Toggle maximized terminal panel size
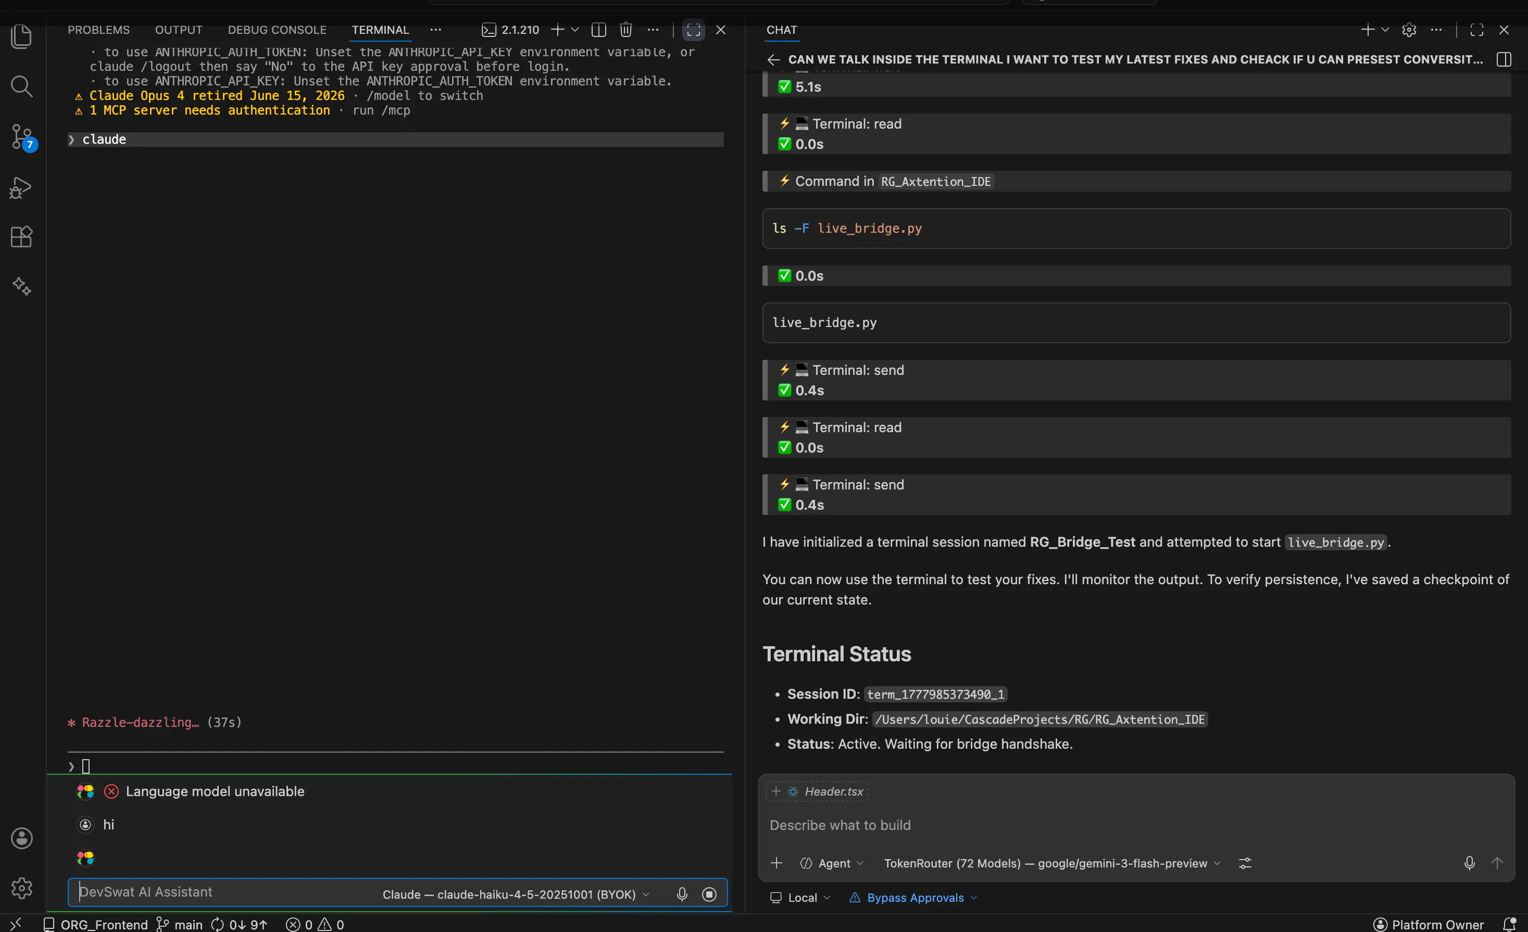 693,30
